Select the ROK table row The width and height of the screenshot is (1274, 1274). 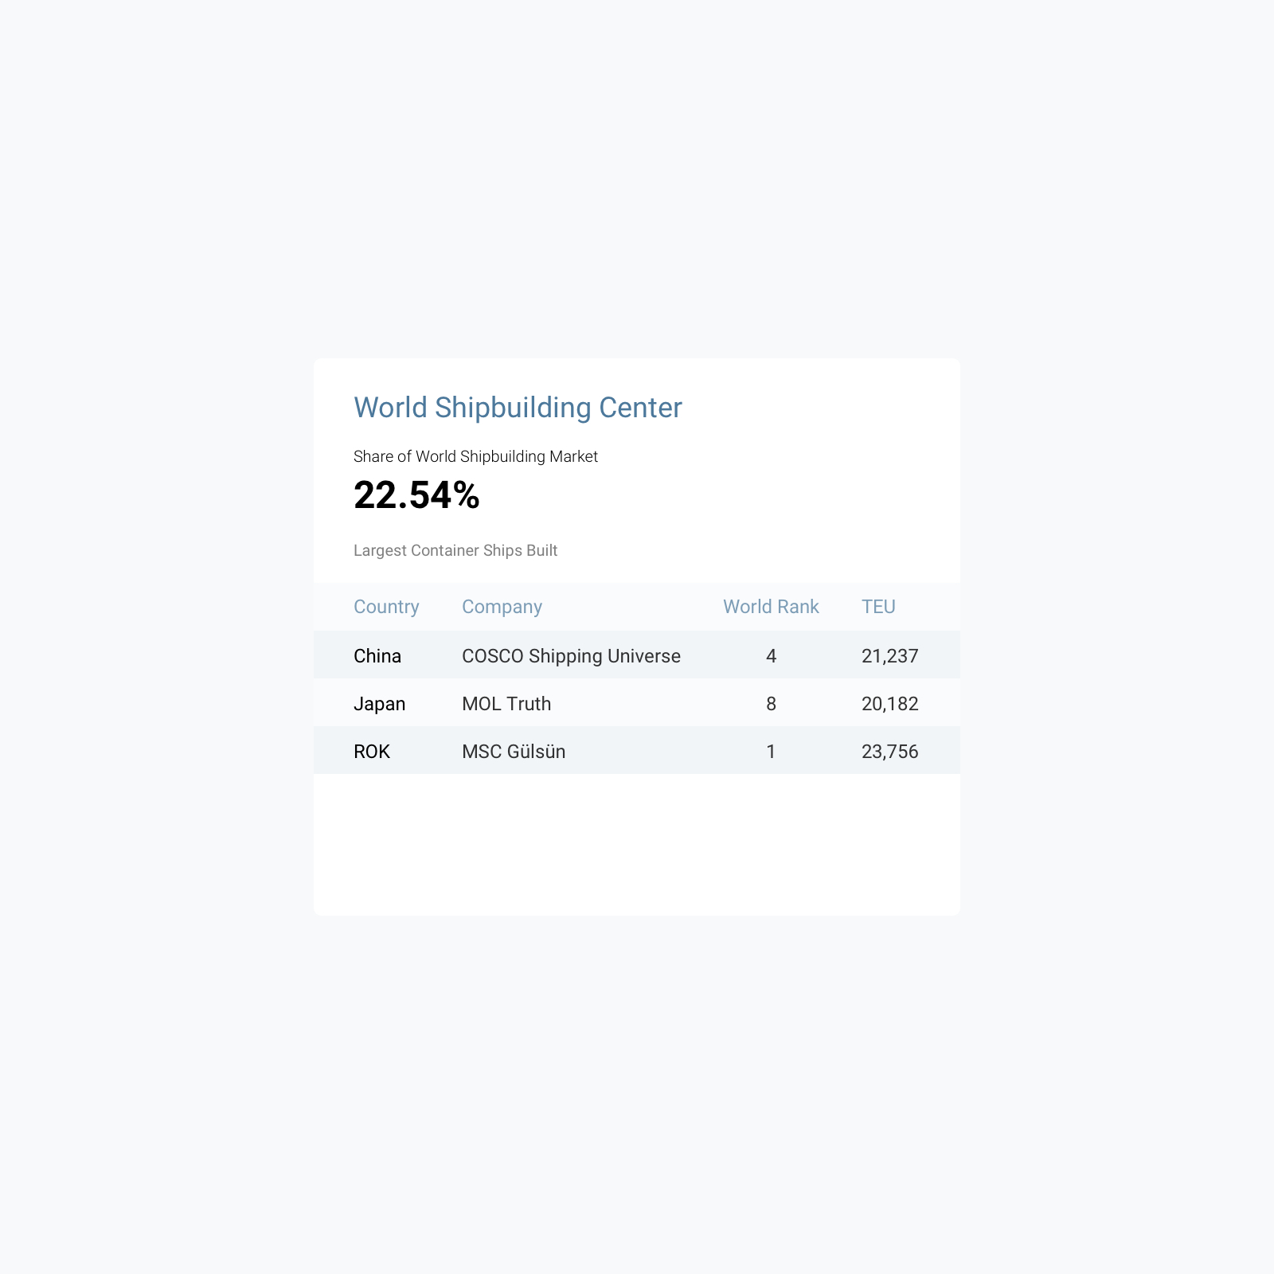[x=637, y=750]
